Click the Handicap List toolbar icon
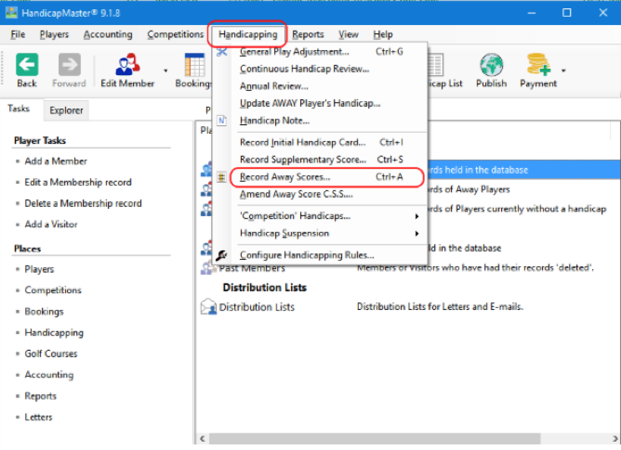Viewport: 621px width, 450px height. [x=436, y=64]
